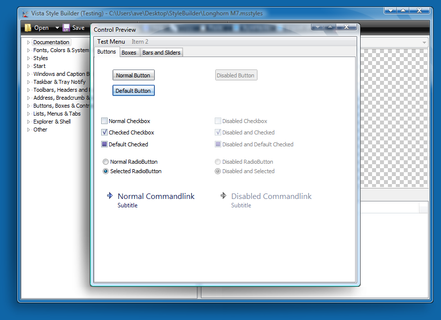Close the Control Preview dialog
Screen dimensions: 441x320
346,27
